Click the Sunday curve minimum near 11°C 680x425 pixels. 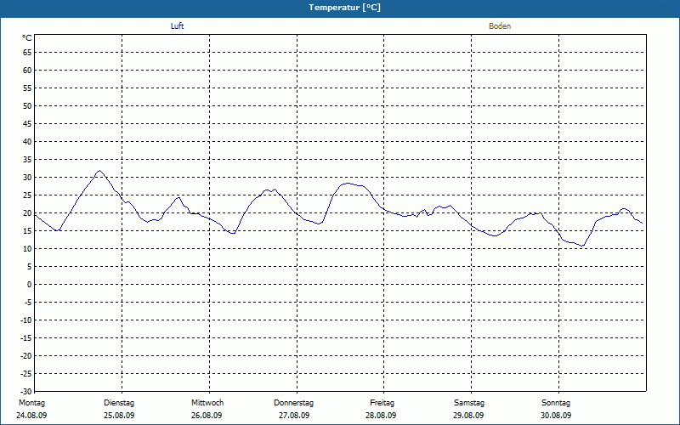click(582, 246)
